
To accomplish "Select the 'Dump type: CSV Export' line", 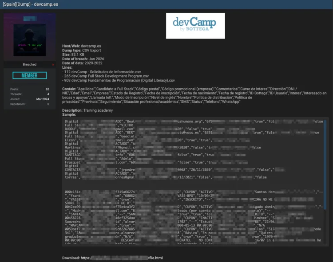I will click(82, 51).
